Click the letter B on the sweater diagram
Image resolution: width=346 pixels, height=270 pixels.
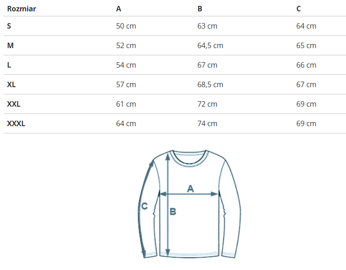tap(173, 211)
